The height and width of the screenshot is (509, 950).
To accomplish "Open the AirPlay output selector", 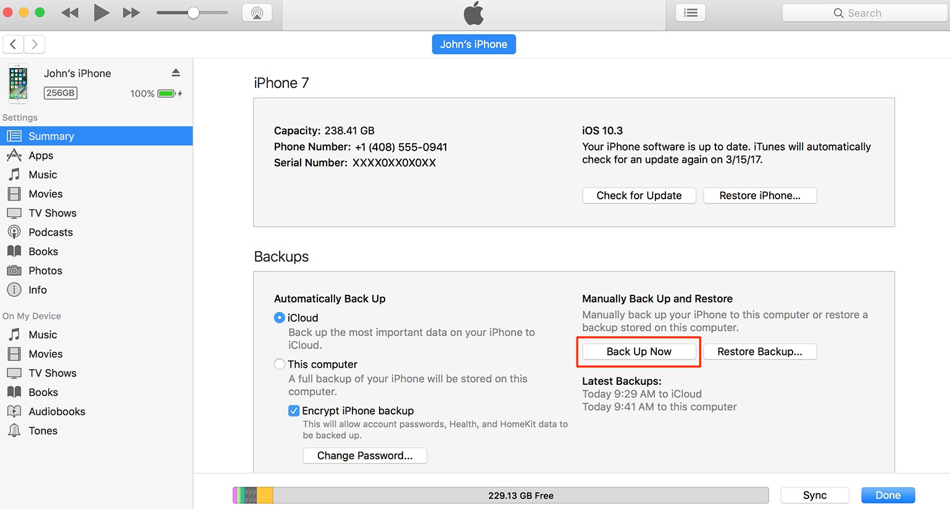I will tap(257, 13).
